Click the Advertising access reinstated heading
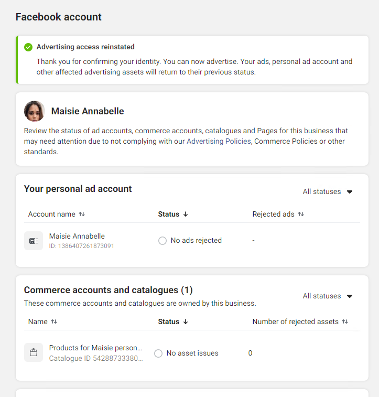 point(85,47)
